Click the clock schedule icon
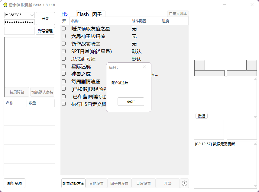The height and width of the screenshot is (192, 259). (184, 183)
